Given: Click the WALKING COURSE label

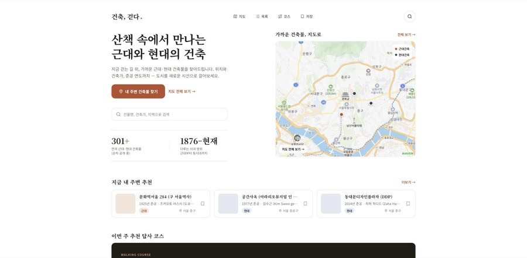Looking at the screenshot, I should tap(136, 255).
